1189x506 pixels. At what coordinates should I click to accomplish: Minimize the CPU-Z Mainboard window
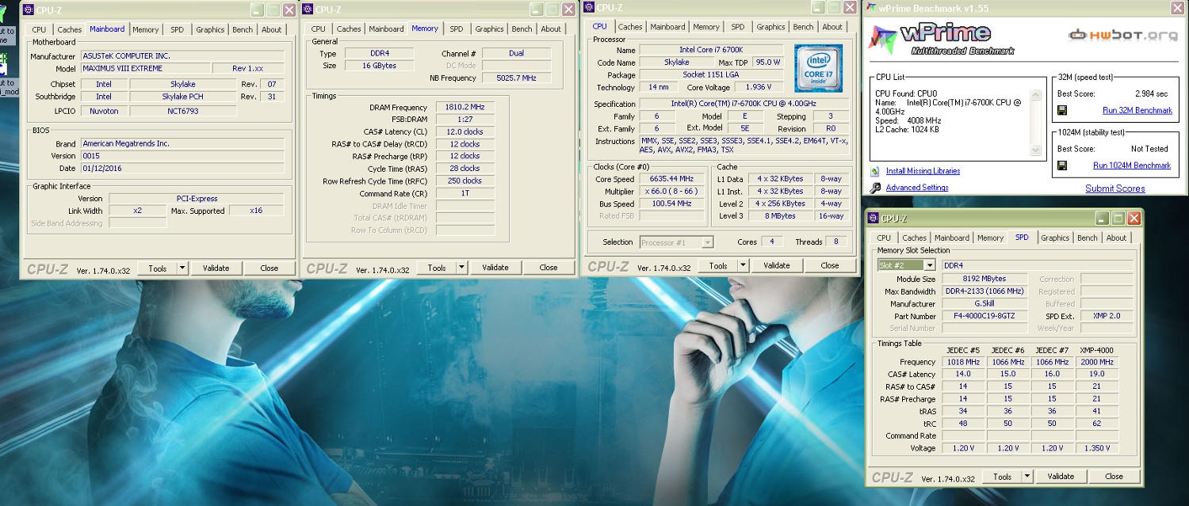(x=257, y=10)
